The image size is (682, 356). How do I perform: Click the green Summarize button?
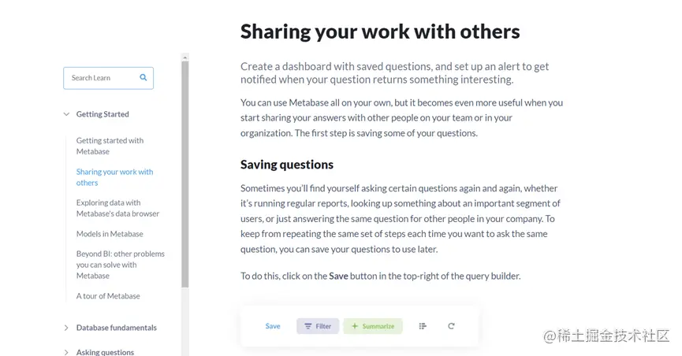click(x=372, y=326)
